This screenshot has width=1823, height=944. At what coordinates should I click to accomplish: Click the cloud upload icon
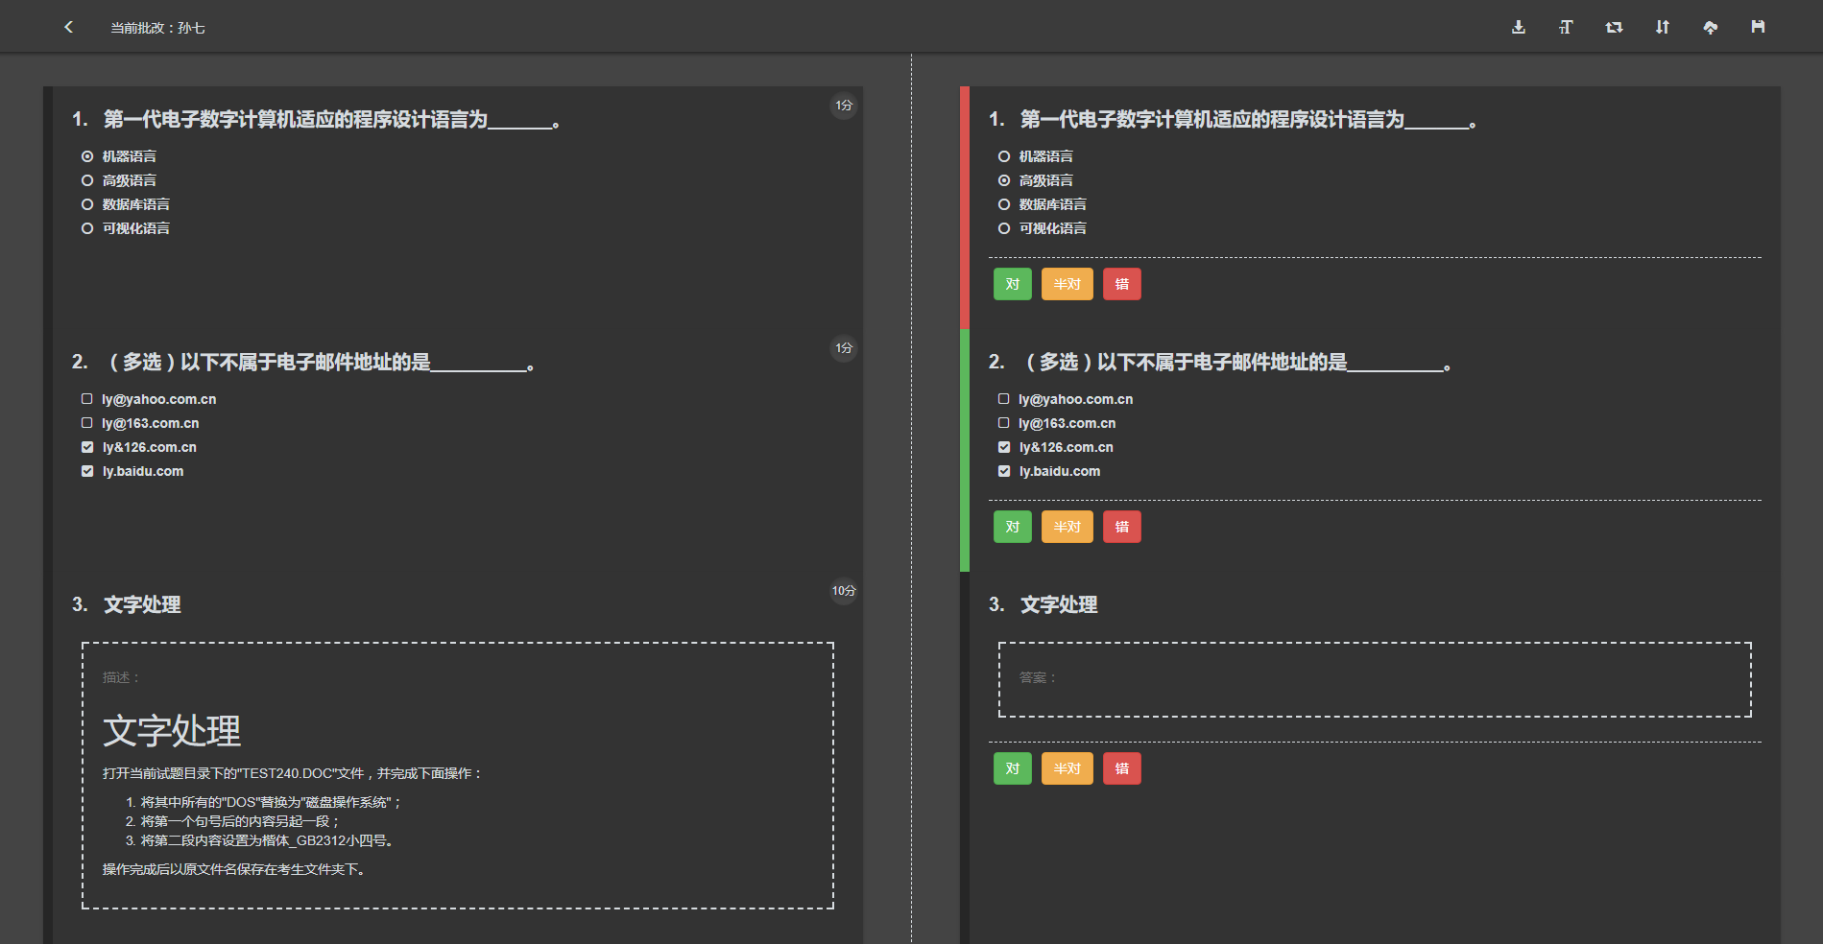pyautogui.click(x=1710, y=27)
